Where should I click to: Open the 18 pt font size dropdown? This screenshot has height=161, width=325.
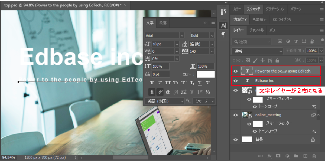tap(177, 44)
